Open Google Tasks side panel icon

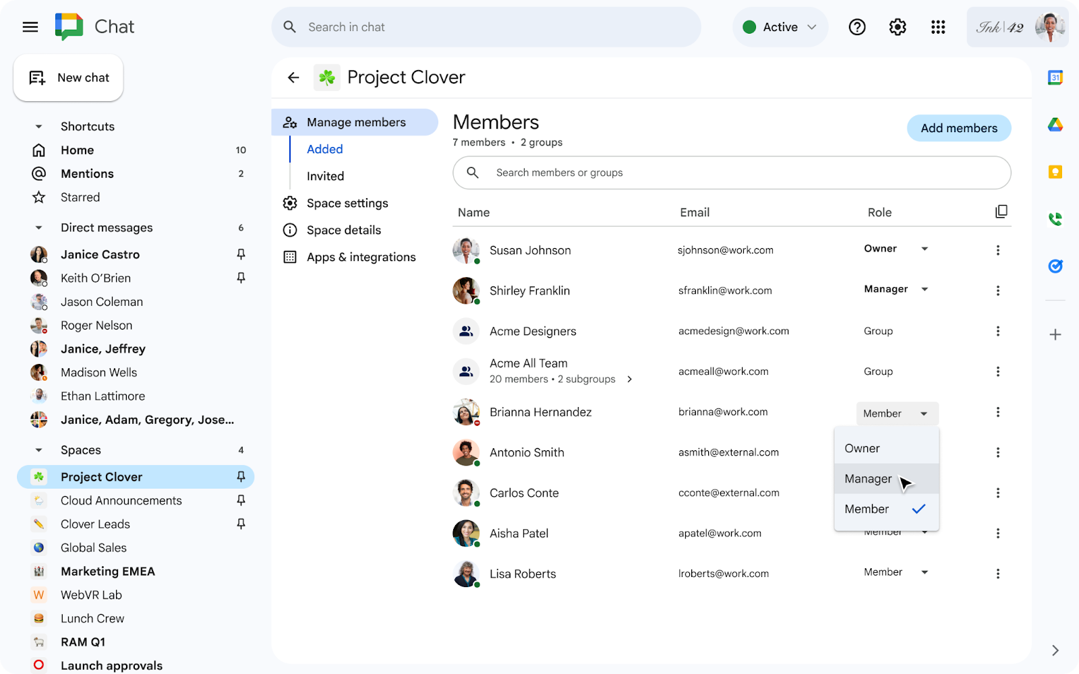[1055, 266]
